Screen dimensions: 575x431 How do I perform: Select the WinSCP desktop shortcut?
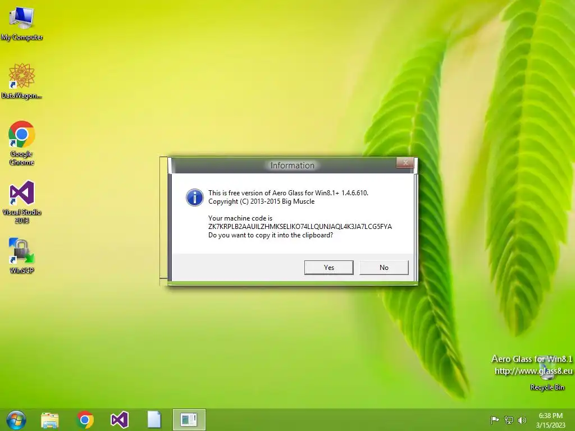pyautogui.click(x=22, y=255)
